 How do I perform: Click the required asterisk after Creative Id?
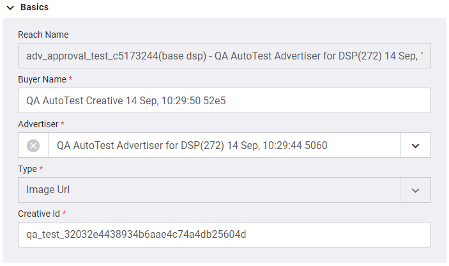pyautogui.click(x=64, y=212)
